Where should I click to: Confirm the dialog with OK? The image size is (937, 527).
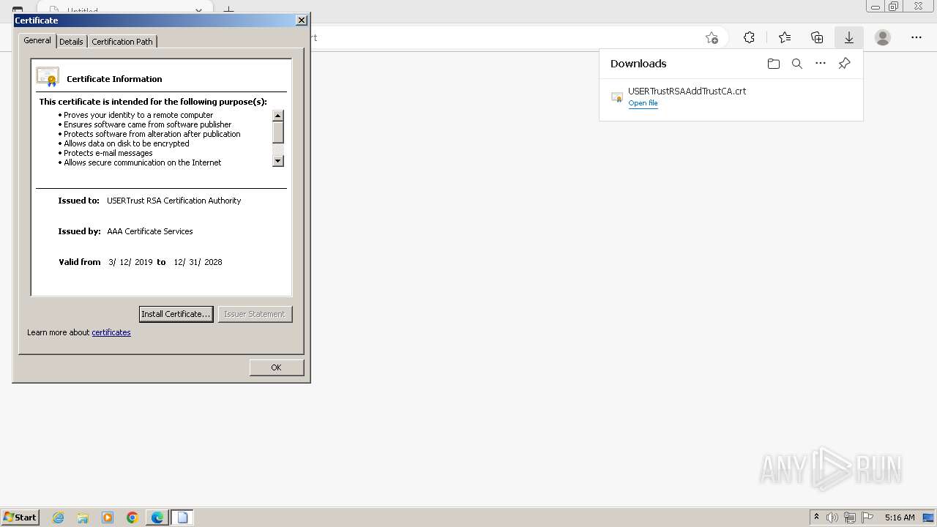pyautogui.click(x=276, y=367)
